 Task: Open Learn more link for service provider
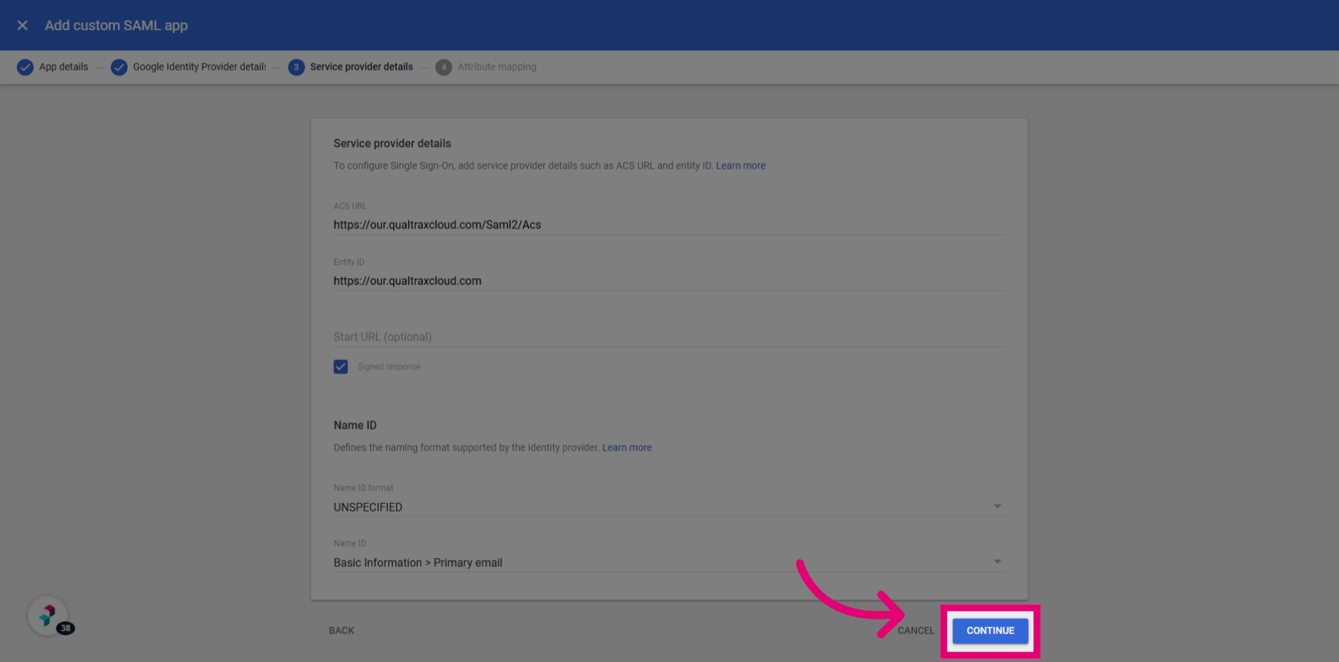[x=741, y=166]
